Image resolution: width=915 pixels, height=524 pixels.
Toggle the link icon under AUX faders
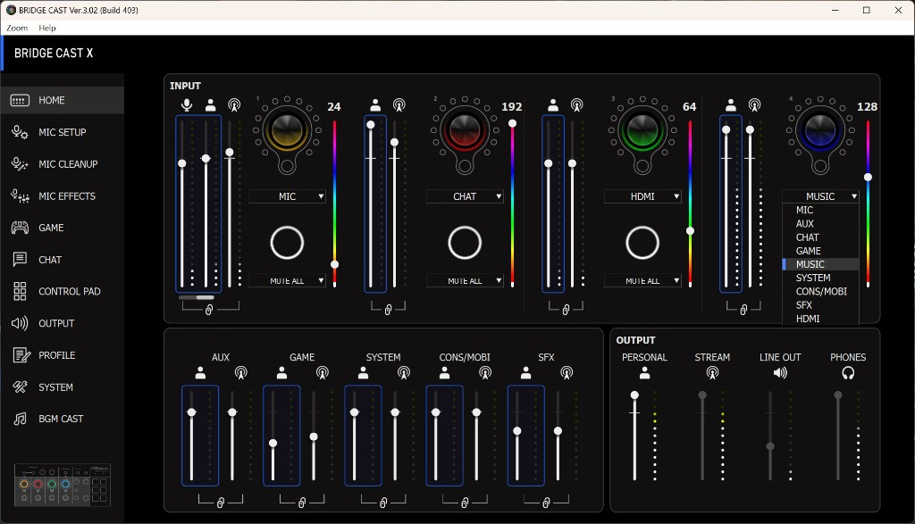[x=220, y=503]
